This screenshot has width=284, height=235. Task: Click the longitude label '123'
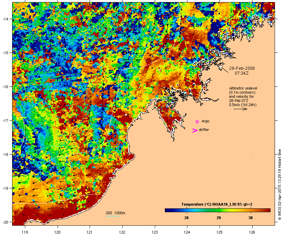pyautogui.click(x=155, y=232)
